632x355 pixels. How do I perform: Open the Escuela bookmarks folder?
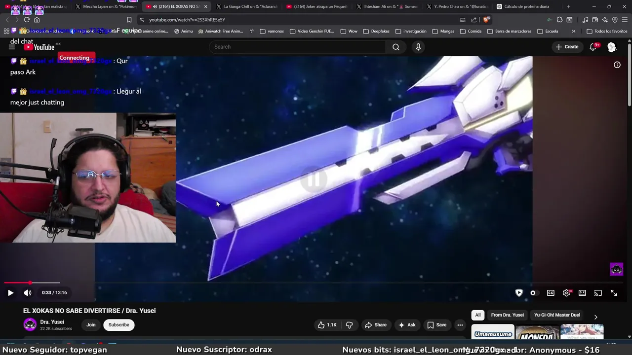548,31
